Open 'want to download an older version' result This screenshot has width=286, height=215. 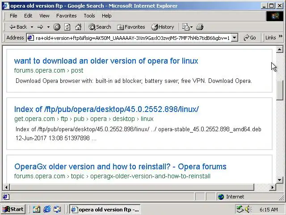(x=106, y=61)
